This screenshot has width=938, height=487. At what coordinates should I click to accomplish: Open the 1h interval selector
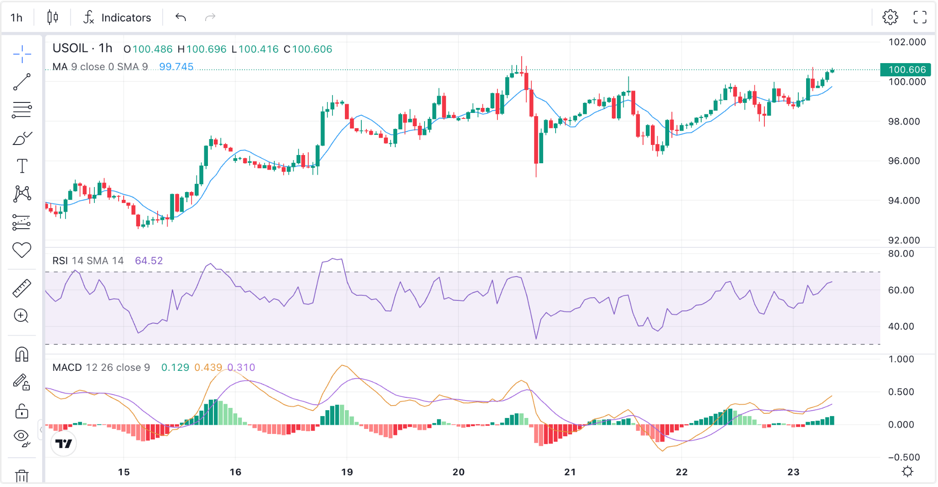[x=16, y=17]
